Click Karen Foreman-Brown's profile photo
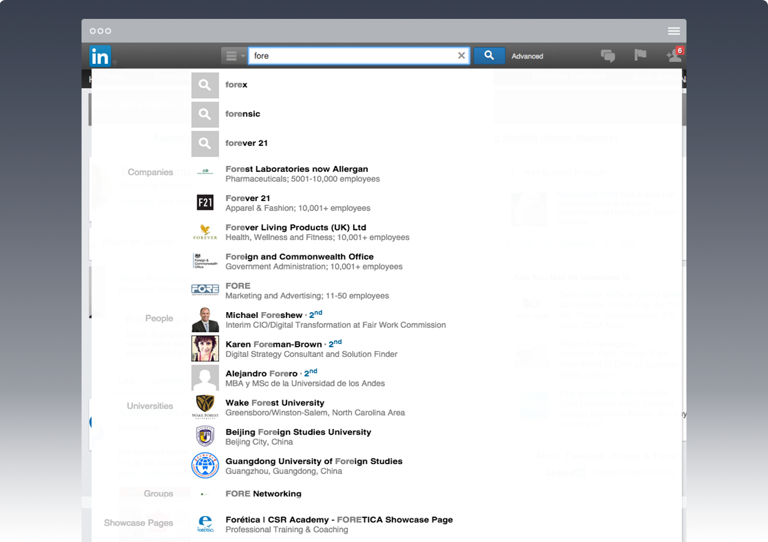The height and width of the screenshot is (542, 768). tap(205, 348)
